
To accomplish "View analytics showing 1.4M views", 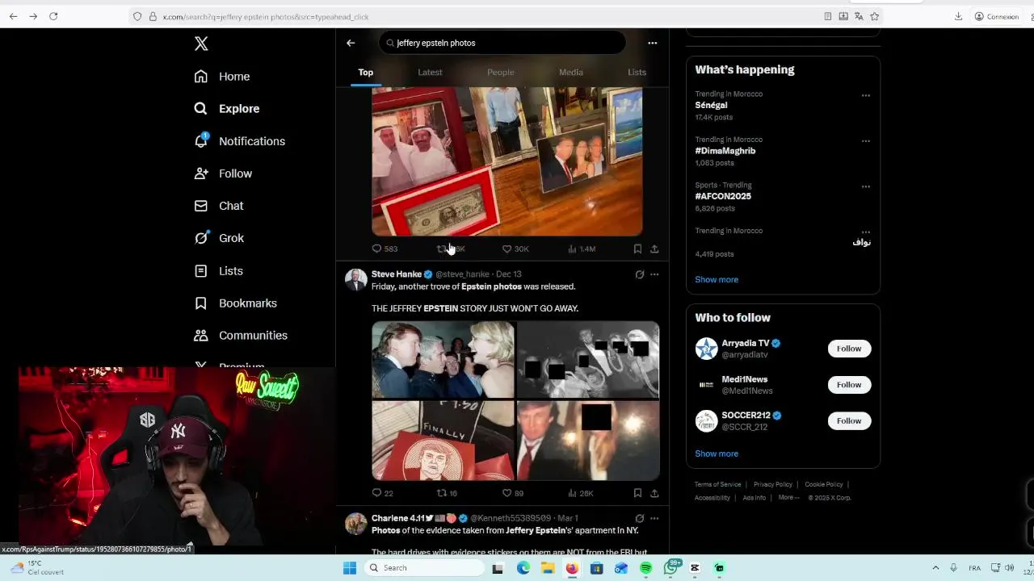I will point(582,249).
